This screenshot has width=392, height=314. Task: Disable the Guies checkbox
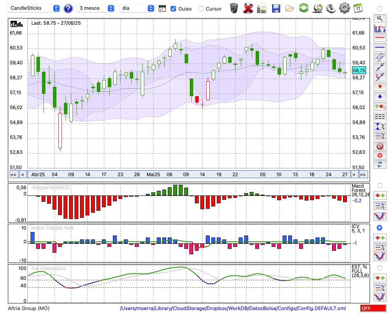173,9
